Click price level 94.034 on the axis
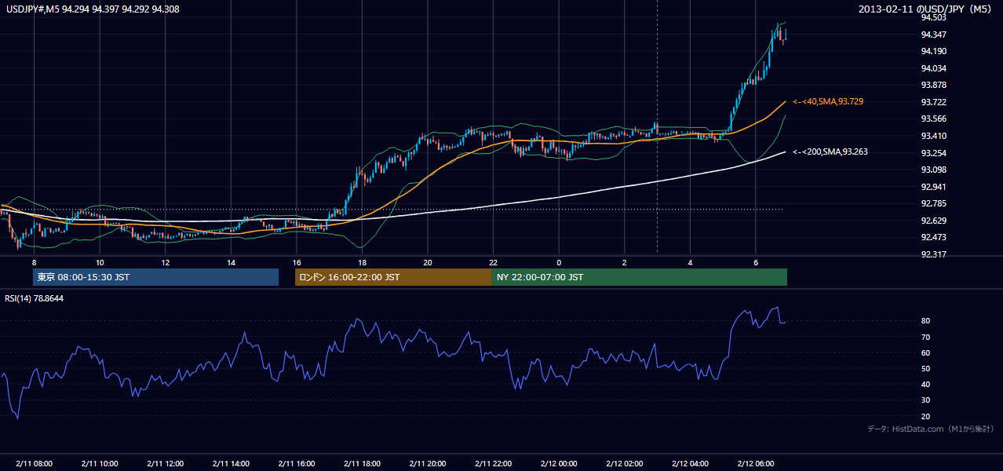1003x471 pixels. [x=934, y=68]
